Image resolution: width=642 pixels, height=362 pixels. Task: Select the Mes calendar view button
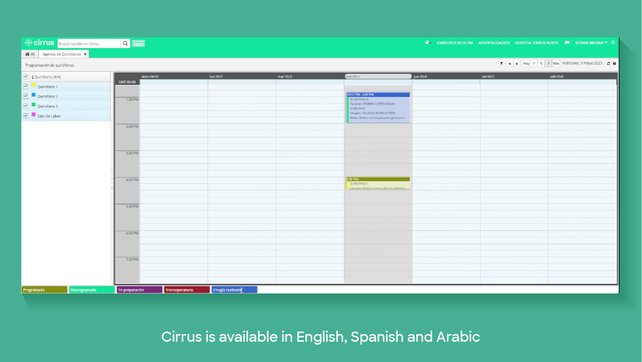[x=556, y=63]
